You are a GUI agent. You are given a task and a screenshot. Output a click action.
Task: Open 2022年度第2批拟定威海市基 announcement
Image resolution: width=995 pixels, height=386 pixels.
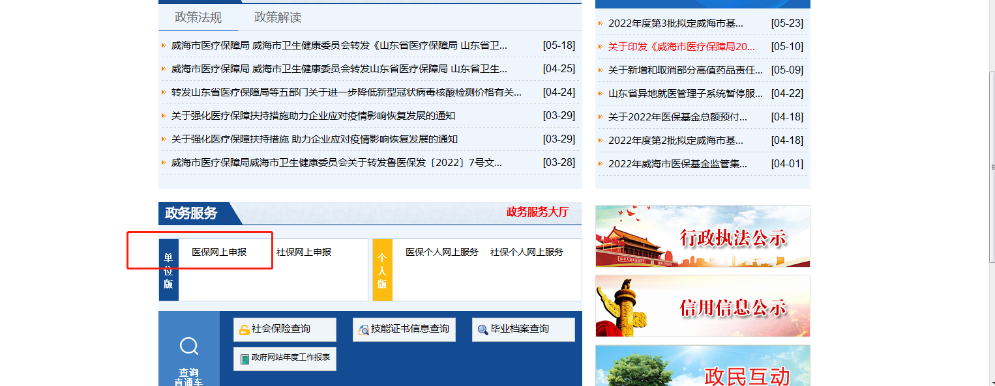676,141
